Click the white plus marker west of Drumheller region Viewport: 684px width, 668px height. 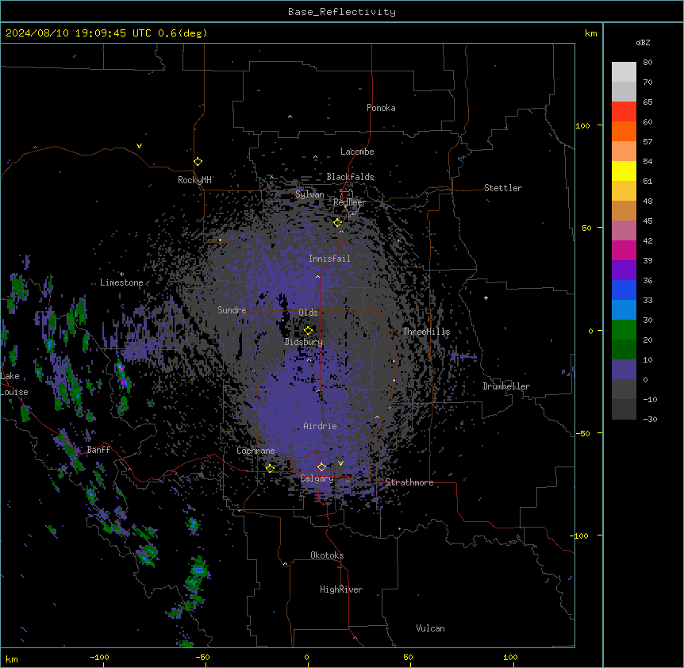(486, 298)
